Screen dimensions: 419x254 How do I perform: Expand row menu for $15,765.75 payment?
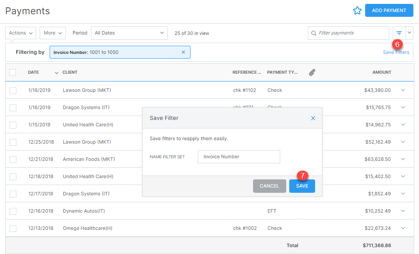pos(403,107)
